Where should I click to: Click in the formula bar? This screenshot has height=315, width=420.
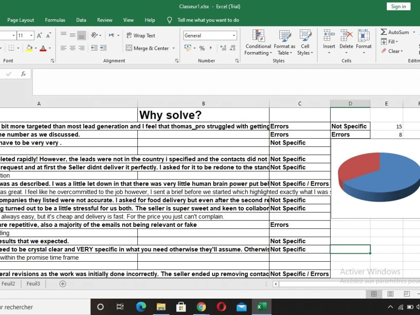(226, 82)
